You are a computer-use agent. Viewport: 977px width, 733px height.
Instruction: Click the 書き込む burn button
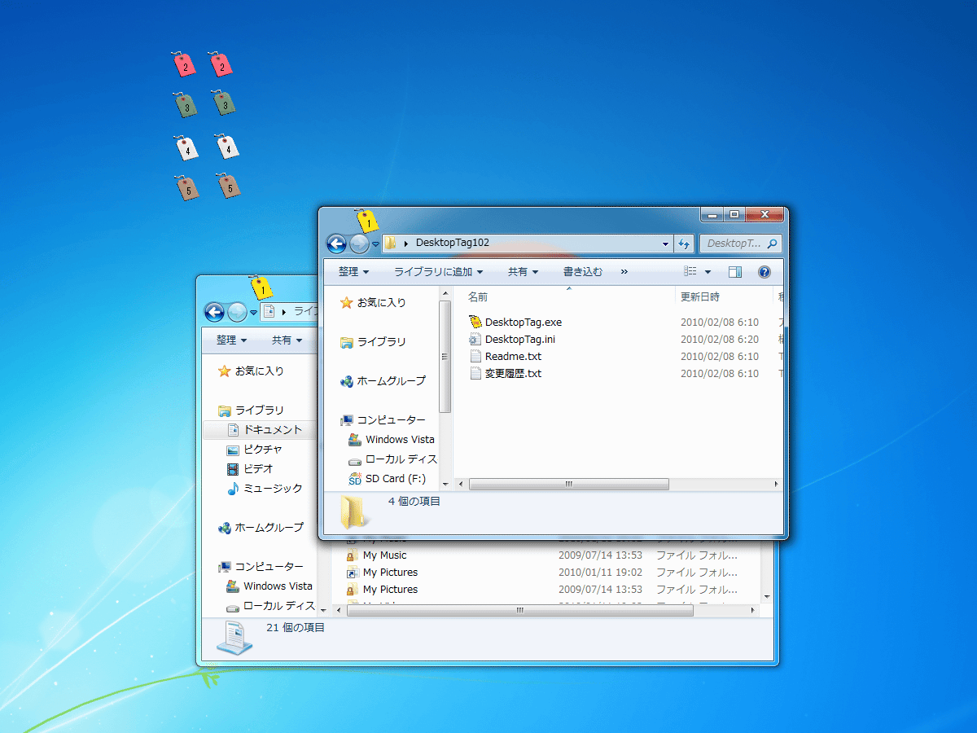click(x=583, y=271)
